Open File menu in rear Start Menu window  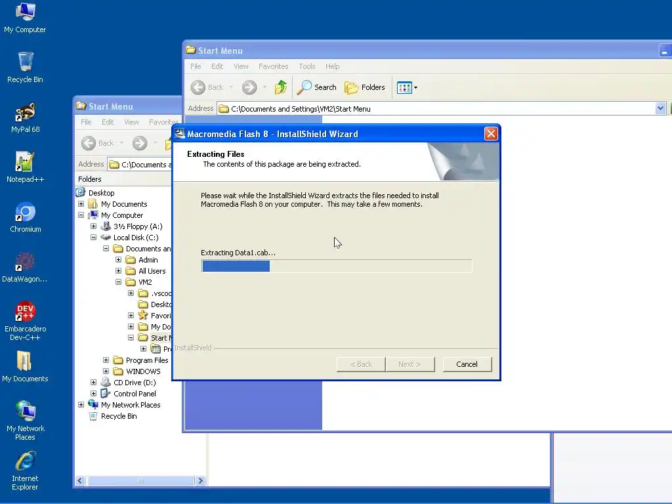point(86,122)
